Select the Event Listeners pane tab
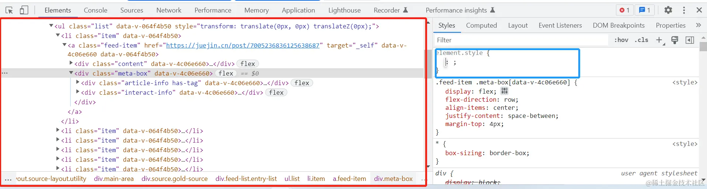The image size is (707, 189). point(560,25)
